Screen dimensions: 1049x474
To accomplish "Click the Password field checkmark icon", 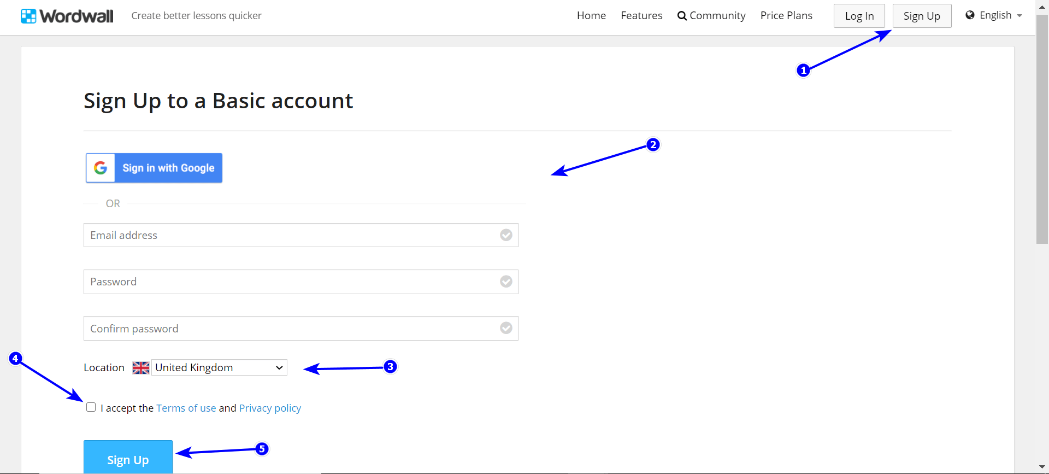I will pyautogui.click(x=506, y=282).
